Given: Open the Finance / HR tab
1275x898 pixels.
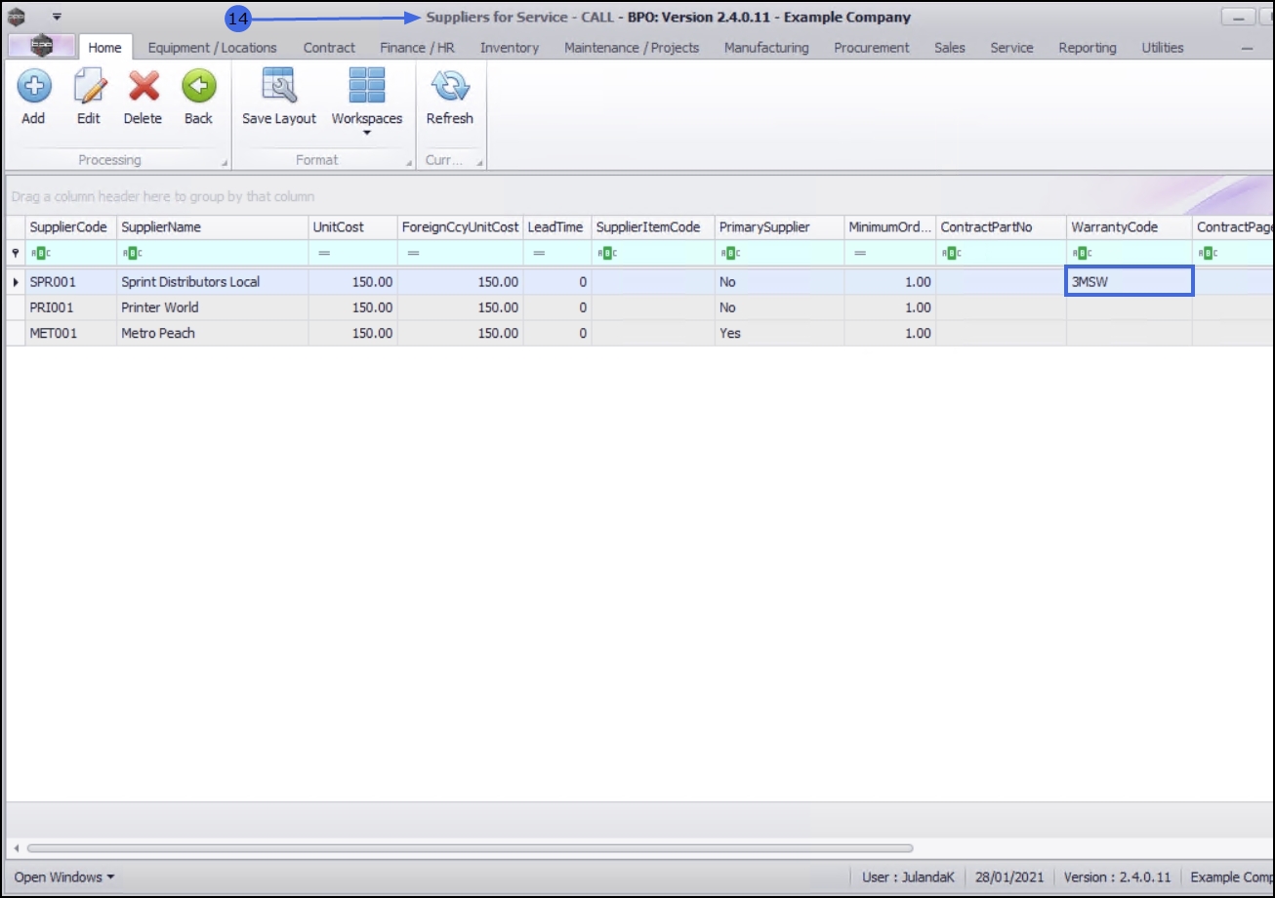Looking at the screenshot, I should click(417, 47).
